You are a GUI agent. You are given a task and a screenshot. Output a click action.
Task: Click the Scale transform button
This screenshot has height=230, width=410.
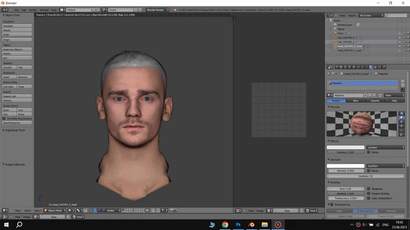point(17,34)
